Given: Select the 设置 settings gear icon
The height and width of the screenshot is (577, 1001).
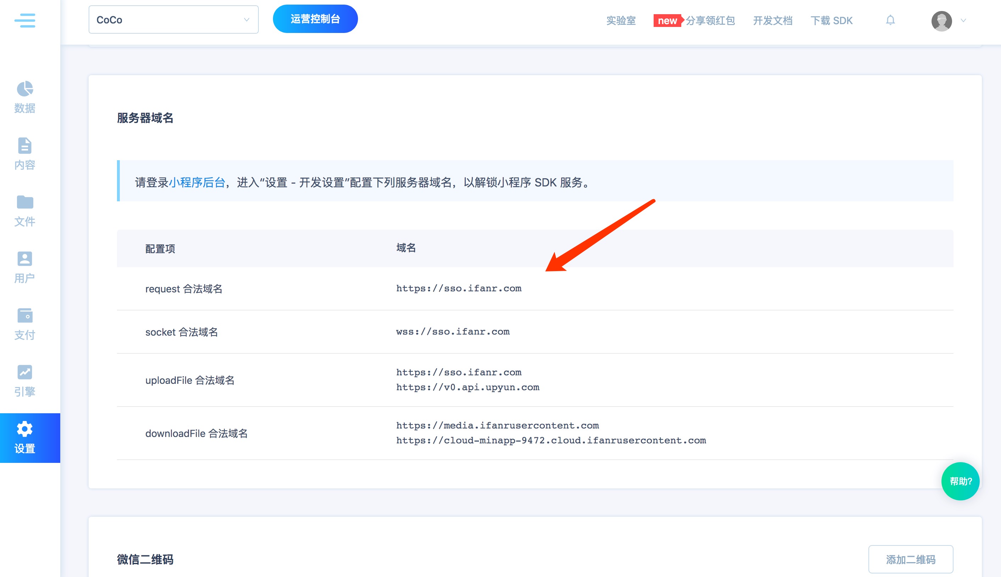Looking at the screenshot, I should [x=24, y=429].
